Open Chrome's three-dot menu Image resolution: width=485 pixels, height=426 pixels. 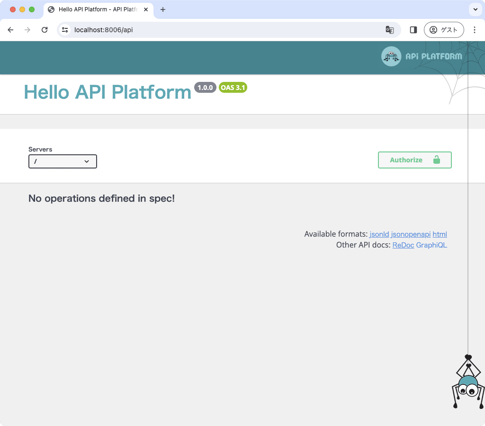point(475,30)
